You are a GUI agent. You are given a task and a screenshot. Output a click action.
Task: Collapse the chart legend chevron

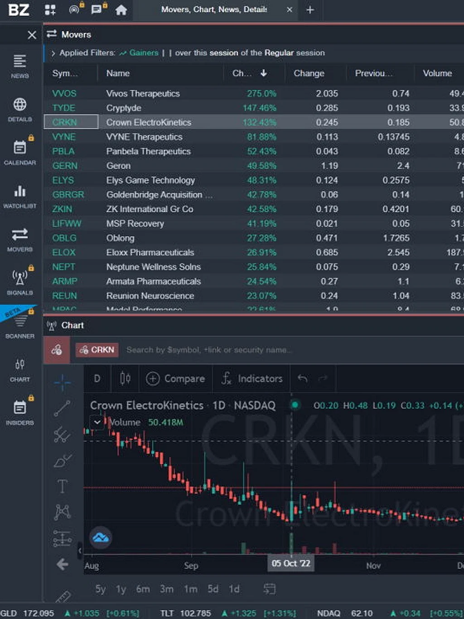(97, 422)
